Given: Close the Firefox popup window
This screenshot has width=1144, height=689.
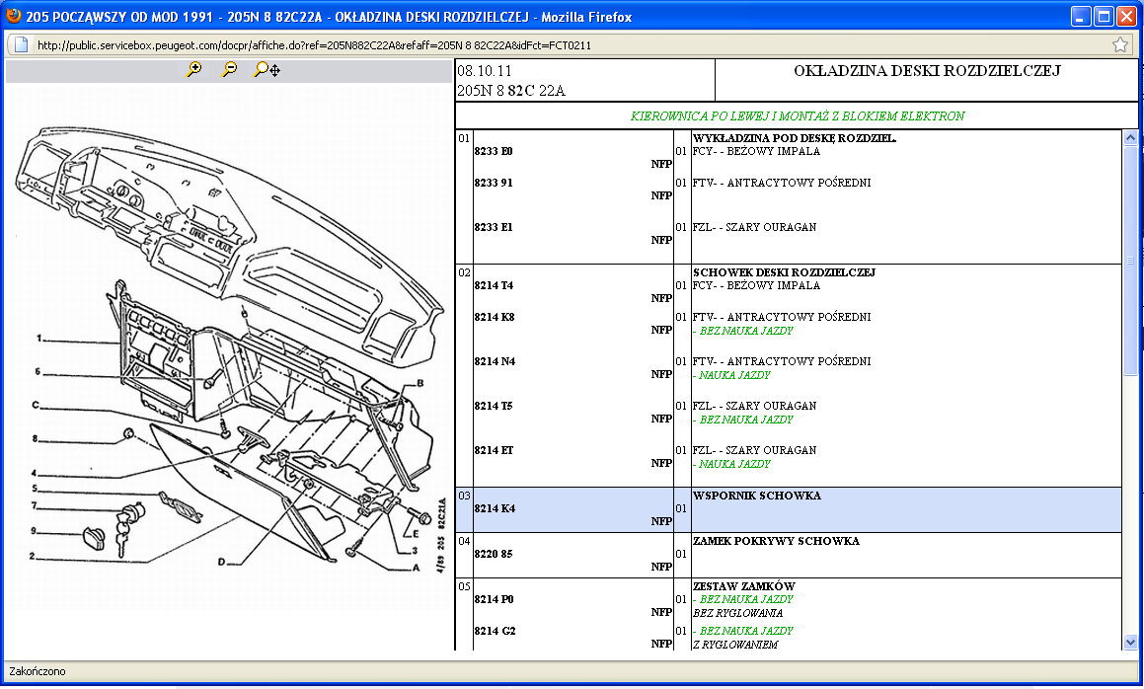Looking at the screenshot, I should 1127,17.
